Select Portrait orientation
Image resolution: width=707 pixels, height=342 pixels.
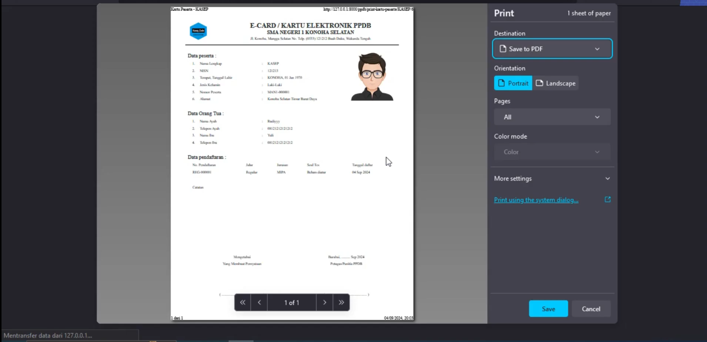point(513,83)
